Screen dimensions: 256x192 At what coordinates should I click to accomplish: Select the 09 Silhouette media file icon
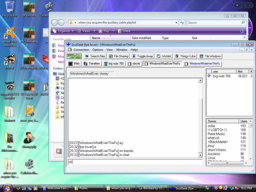29,35
